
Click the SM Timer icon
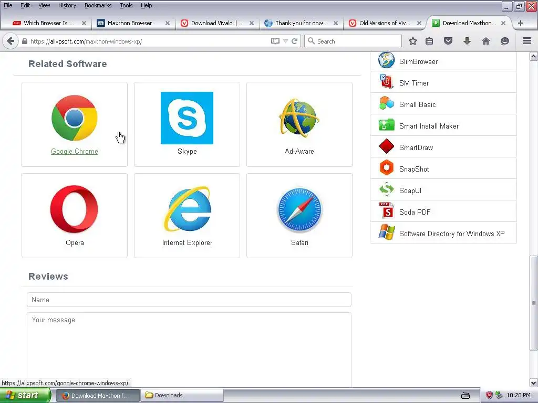(x=386, y=82)
